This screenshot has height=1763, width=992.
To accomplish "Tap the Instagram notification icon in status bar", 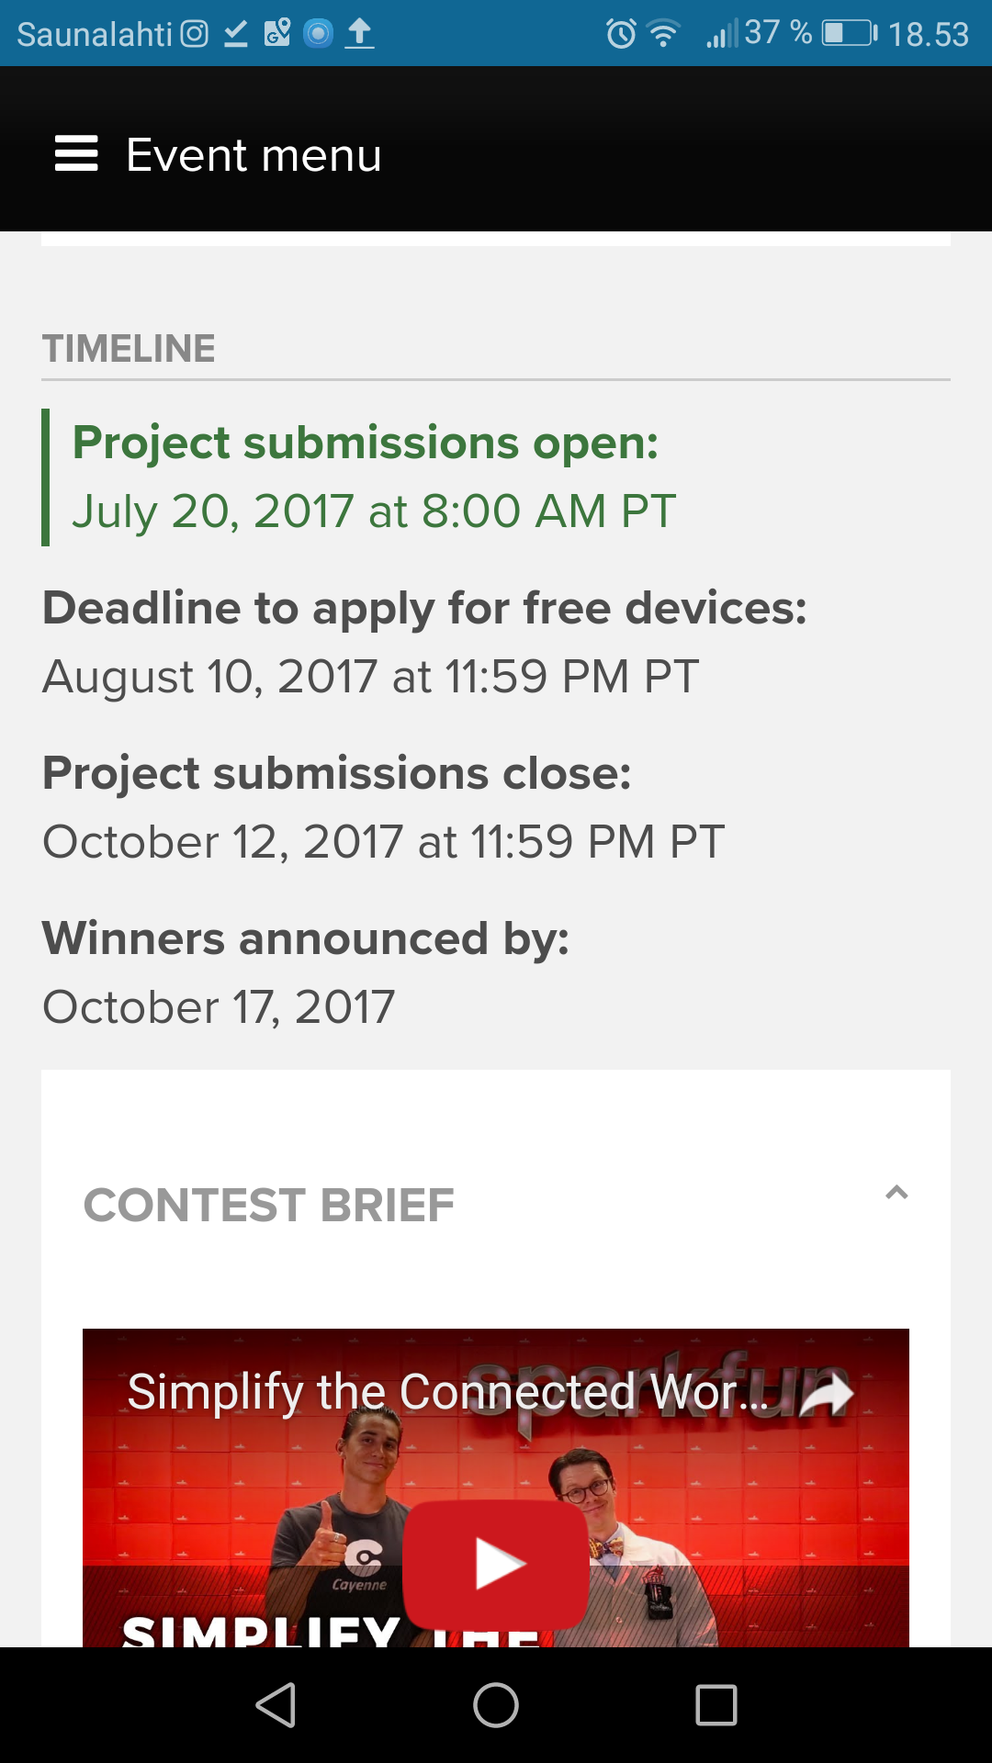I will pyautogui.click(x=194, y=34).
